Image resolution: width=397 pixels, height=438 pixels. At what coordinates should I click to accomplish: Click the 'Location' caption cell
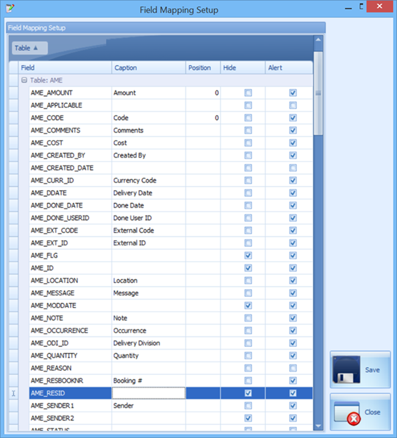pyautogui.click(x=148, y=281)
